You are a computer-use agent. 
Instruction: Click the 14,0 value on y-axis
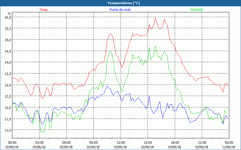(x=8, y=62)
